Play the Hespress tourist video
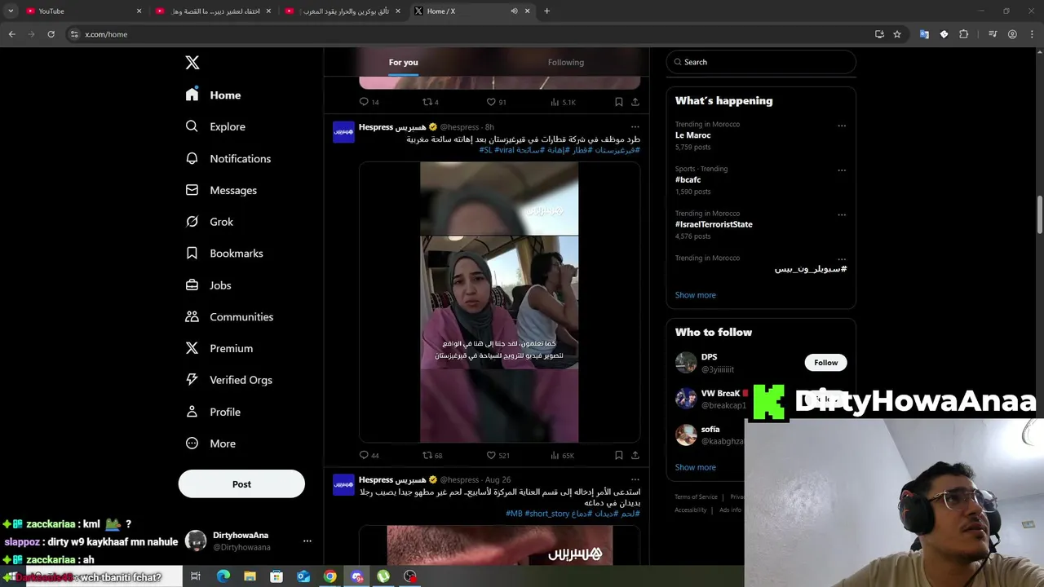Viewport: 1044px width, 587px height. pos(499,302)
